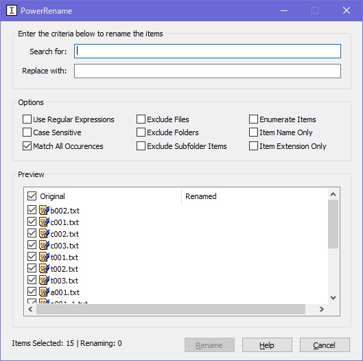Uncheck the b002.txt item checkbox
Viewport: 363px width, 361px height.
point(32,210)
